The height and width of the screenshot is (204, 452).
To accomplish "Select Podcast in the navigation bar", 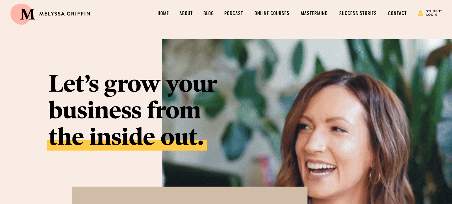I will pos(234,13).
